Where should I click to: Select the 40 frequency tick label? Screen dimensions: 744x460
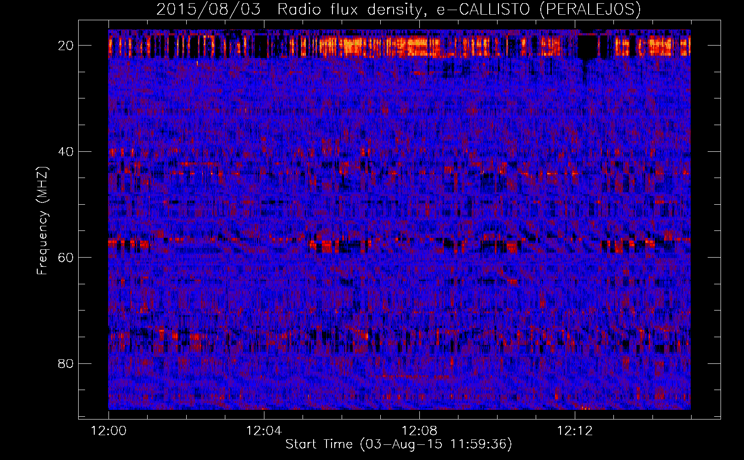tap(66, 151)
